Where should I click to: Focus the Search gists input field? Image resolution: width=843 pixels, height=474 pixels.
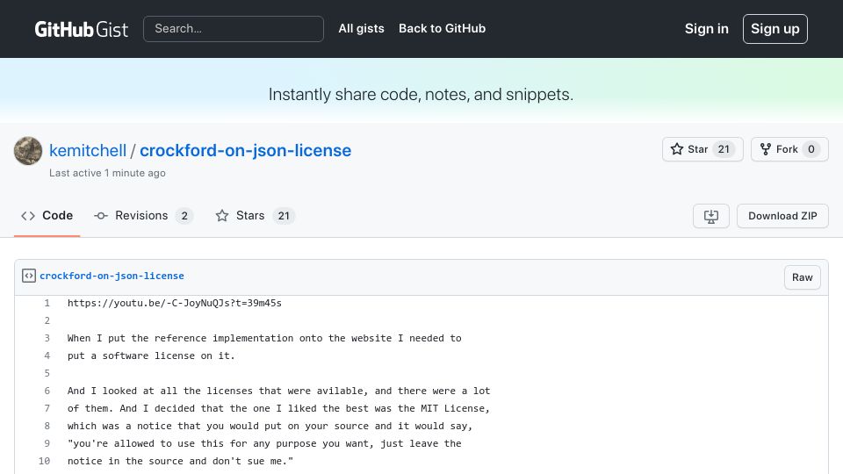(234, 29)
